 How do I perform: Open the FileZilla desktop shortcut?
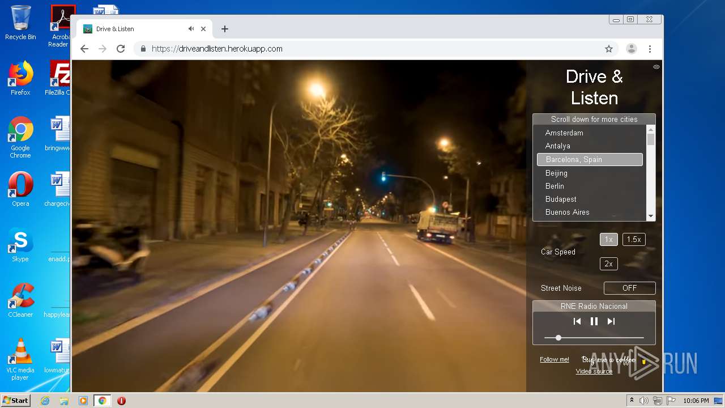(x=58, y=78)
